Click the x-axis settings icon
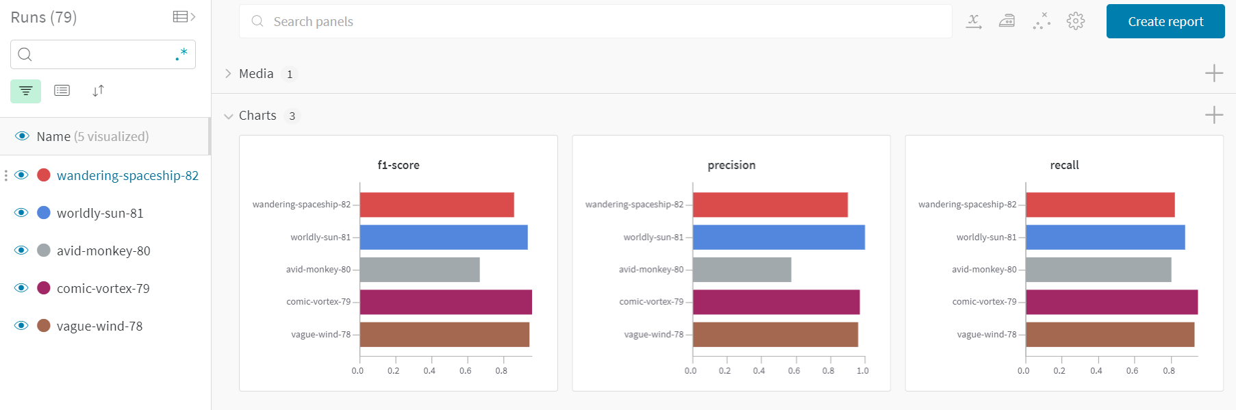Image resolution: width=1236 pixels, height=410 pixels. [x=974, y=21]
